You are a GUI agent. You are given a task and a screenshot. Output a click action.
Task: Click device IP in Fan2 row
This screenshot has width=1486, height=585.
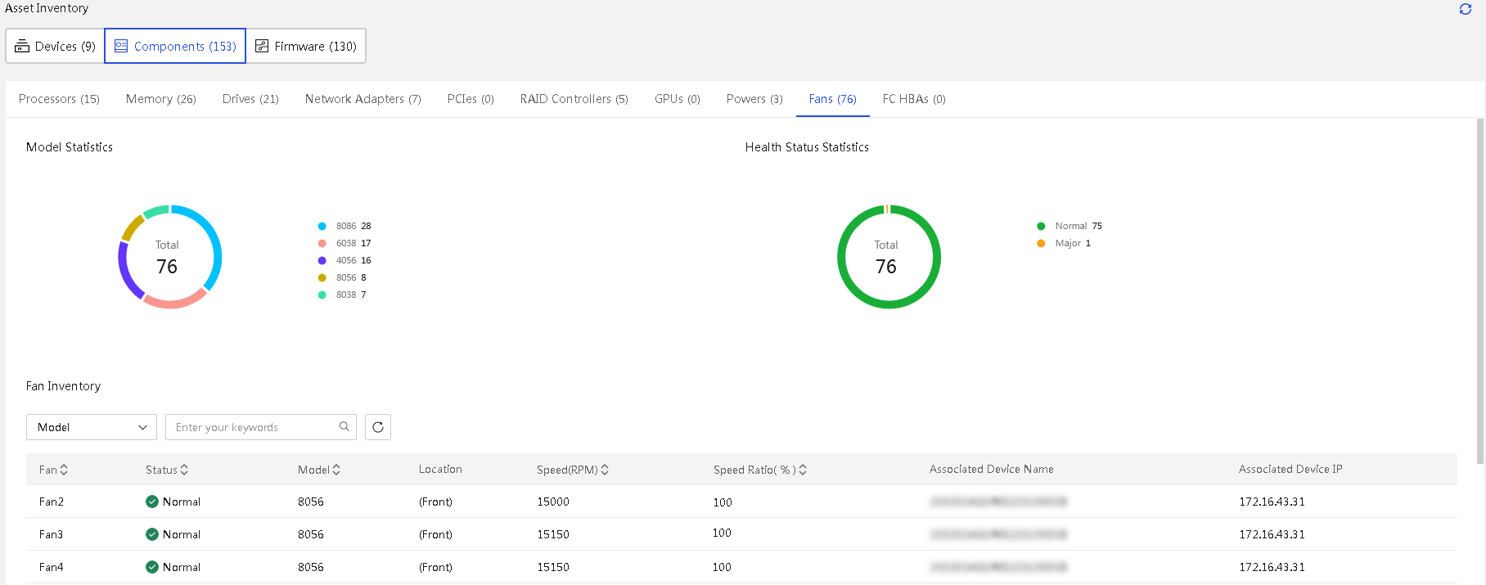[x=1272, y=502]
